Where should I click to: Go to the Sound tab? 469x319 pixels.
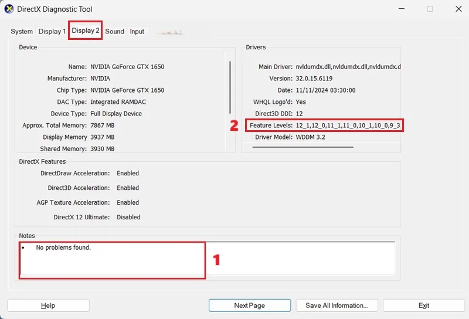[114, 32]
